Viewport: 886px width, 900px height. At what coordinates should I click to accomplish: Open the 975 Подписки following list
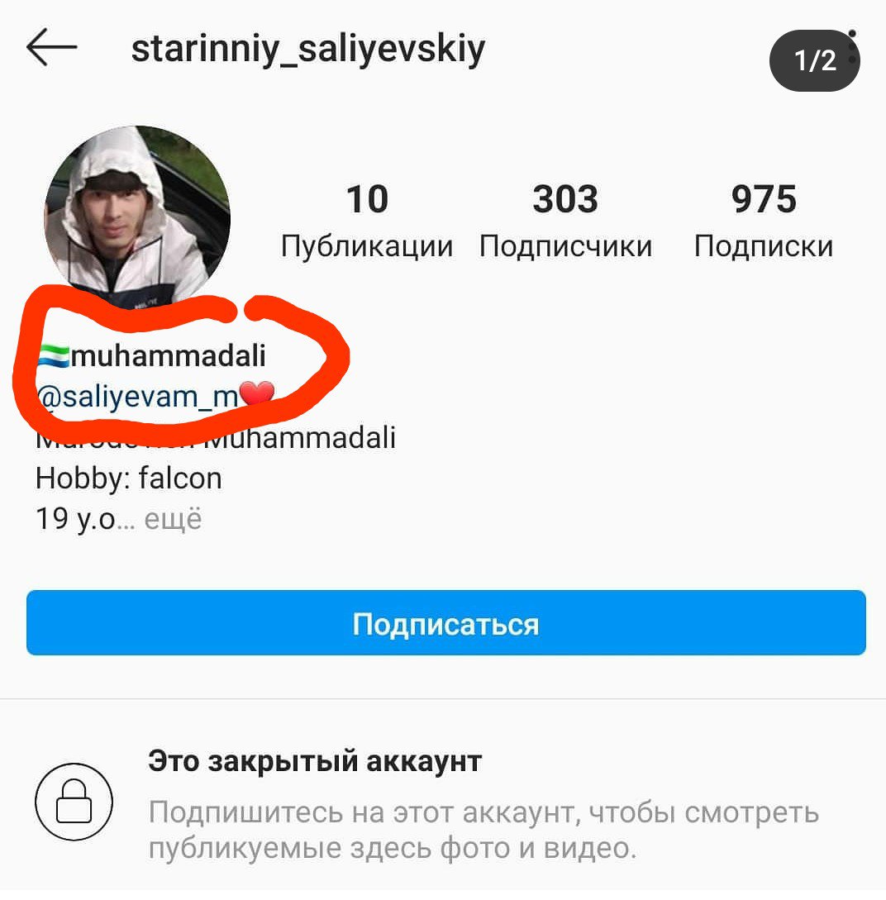[764, 221]
